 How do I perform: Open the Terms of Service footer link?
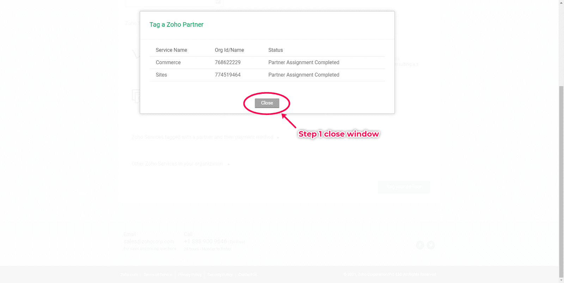coord(158,275)
